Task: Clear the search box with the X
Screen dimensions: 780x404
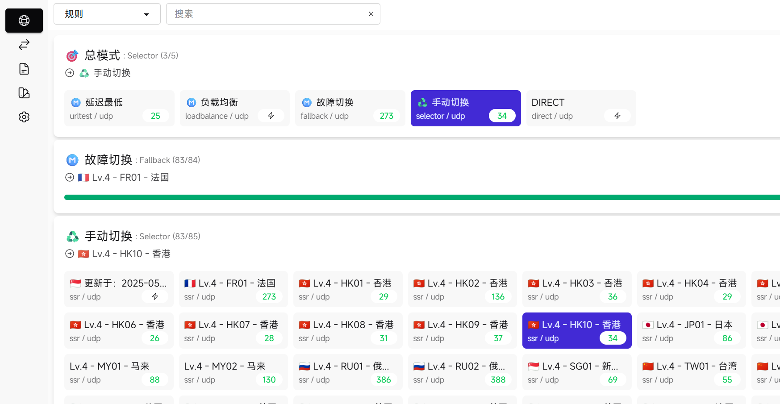Action: click(371, 14)
